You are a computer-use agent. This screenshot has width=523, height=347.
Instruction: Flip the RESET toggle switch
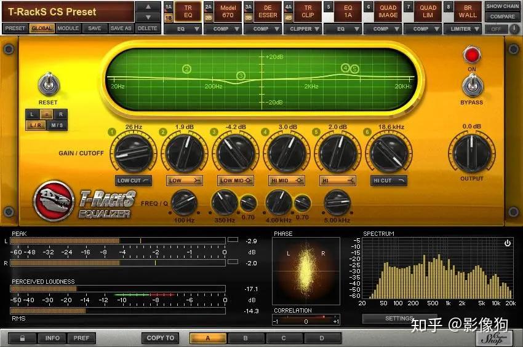pyautogui.click(x=49, y=84)
